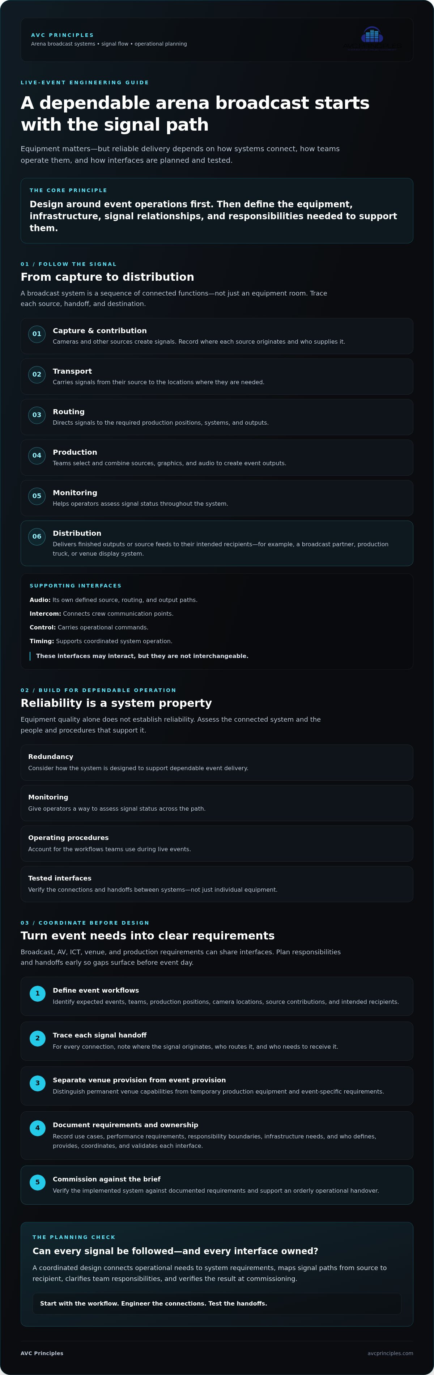434x1375 pixels.
Task: Click step 4 circle for Document requirements
Action: click(37, 1128)
